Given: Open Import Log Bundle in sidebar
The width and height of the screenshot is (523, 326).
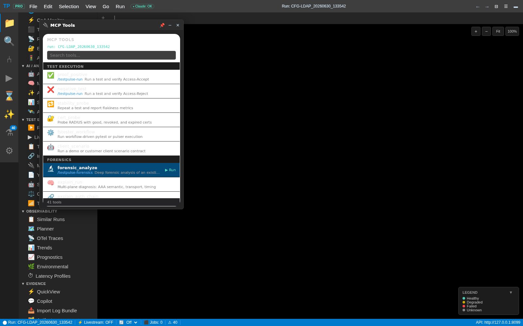Looking at the screenshot, I should [x=57, y=311].
